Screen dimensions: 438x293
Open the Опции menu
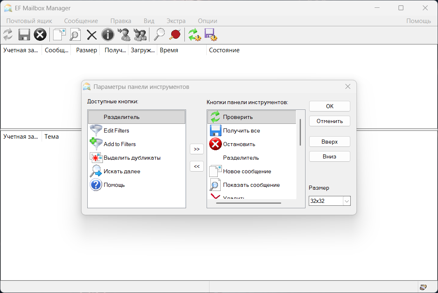click(207, 21)
